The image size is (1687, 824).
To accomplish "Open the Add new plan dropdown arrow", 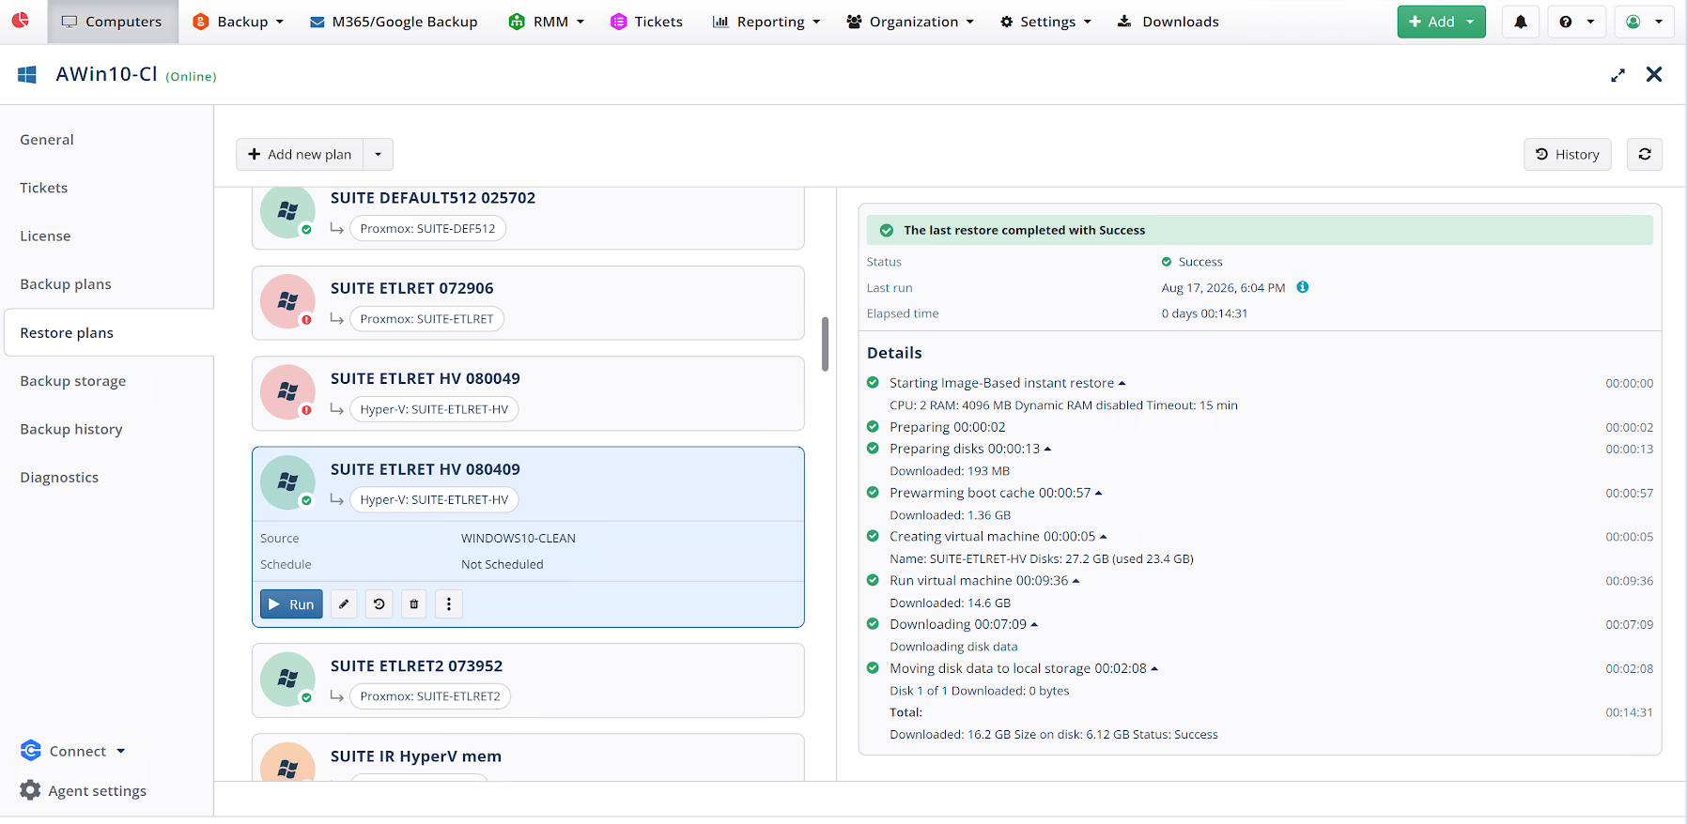I will tap(379, 155).
